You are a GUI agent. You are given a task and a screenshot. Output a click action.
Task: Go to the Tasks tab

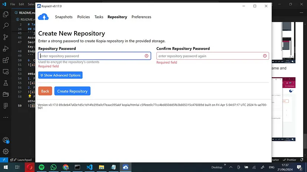pos(99,17)
